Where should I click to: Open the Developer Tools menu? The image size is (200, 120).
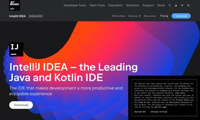(x=75, y=5)
